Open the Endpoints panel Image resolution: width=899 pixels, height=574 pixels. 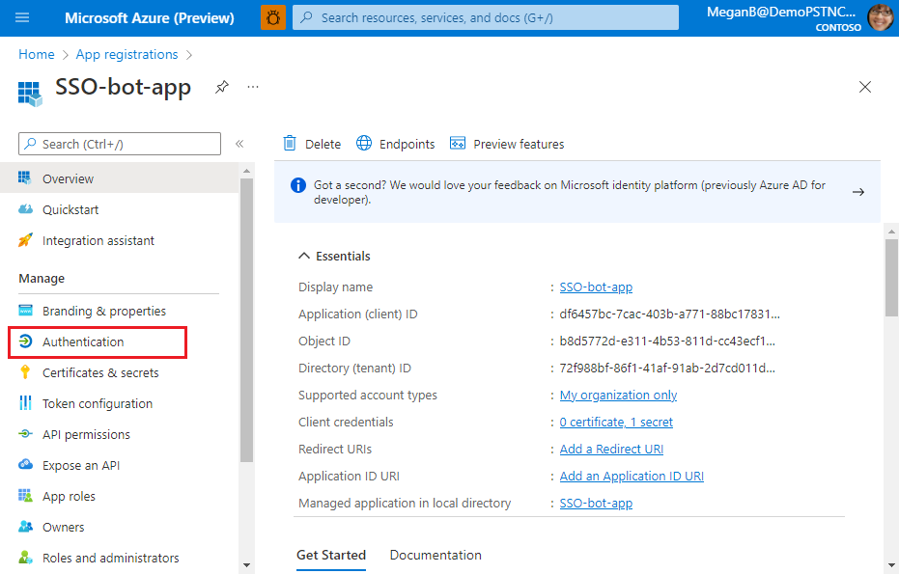pyautogui.click(x=395, y=143)
